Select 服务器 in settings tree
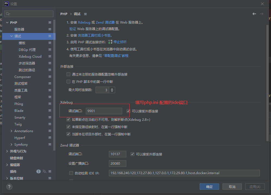This screenshot has height=195, width=271. pyautogui.click(x=19, y=29)
